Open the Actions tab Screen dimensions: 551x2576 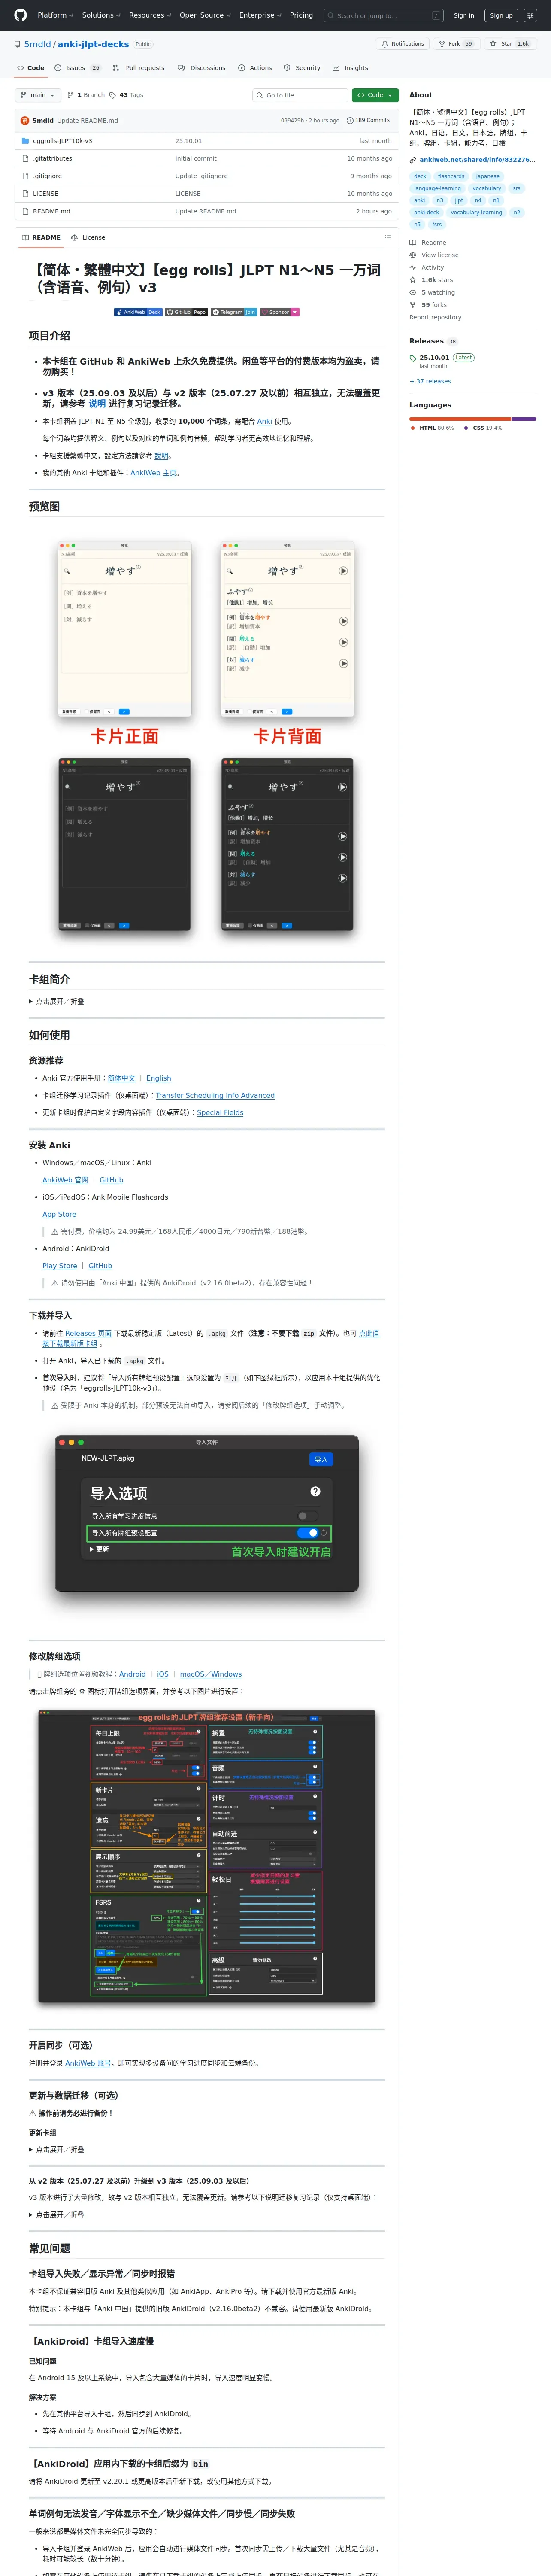255,68
